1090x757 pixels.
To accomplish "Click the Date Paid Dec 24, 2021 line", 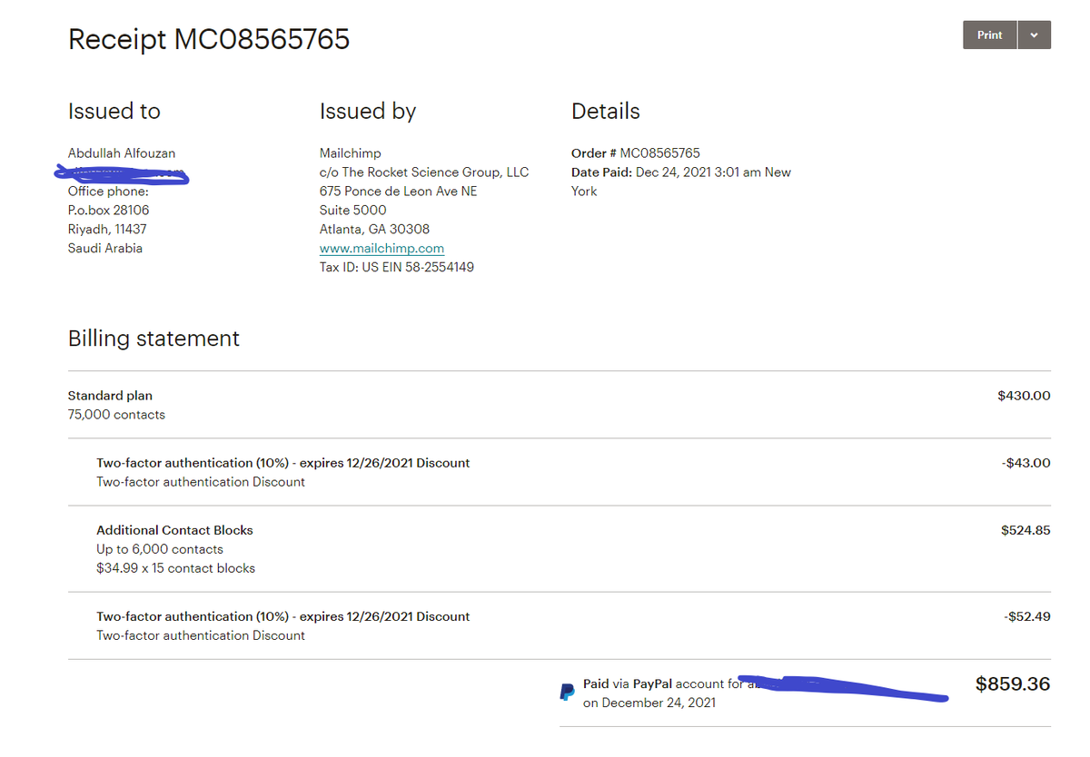I will (681, 181).
